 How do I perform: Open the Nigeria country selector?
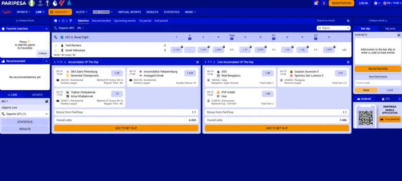click(x=334, y=28)
